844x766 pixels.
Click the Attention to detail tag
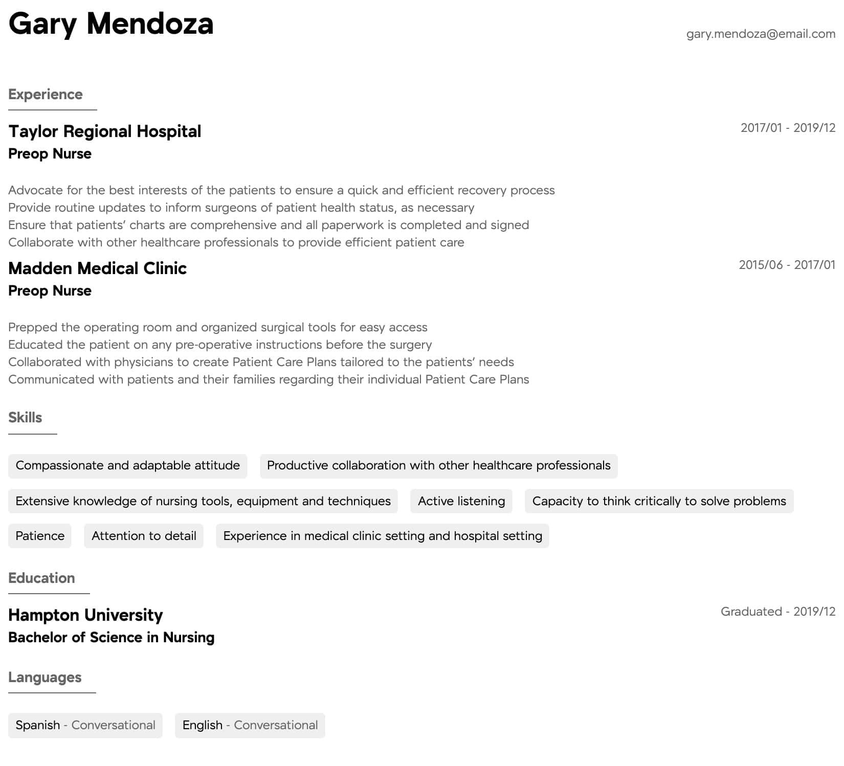(144, 536)
